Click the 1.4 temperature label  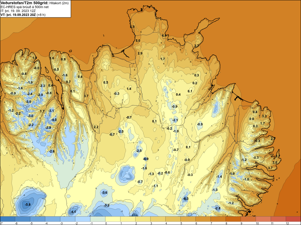(x=129, y=89)
